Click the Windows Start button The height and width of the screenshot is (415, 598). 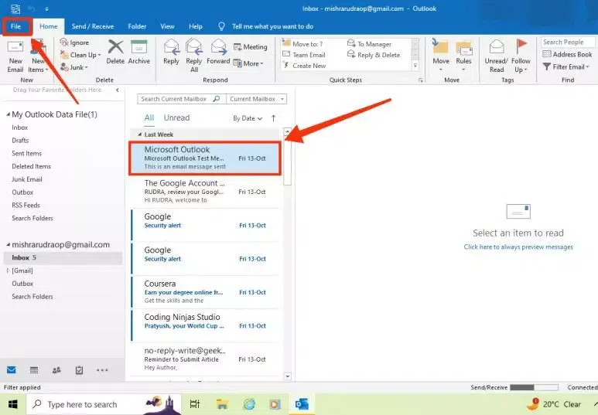click(x=12, y=404)
